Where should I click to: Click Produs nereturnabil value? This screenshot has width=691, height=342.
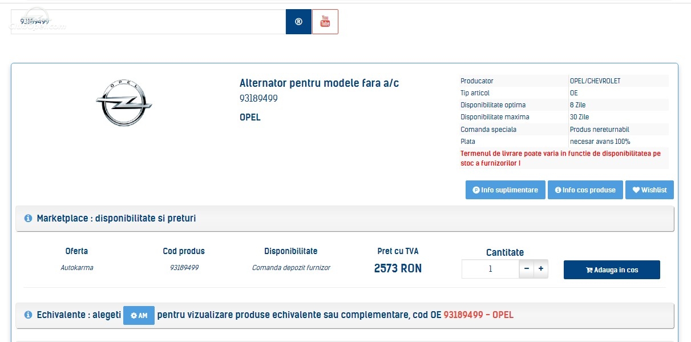(599, 130)
